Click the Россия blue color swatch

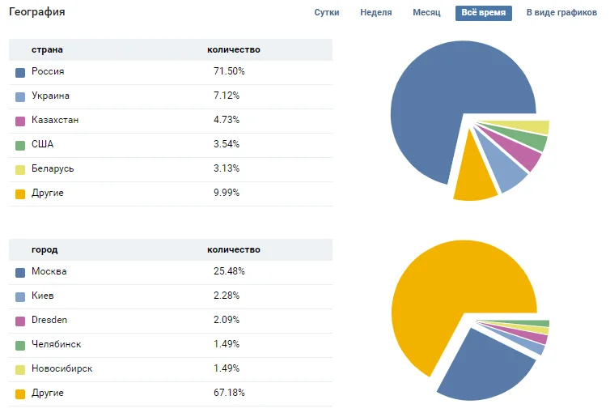pyautogui.click(x=20, y=73)
